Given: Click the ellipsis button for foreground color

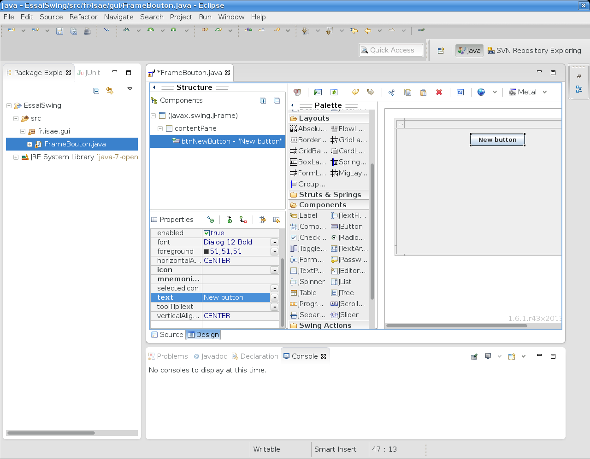Looking at the screenshot, I should [x=274, y=251].
